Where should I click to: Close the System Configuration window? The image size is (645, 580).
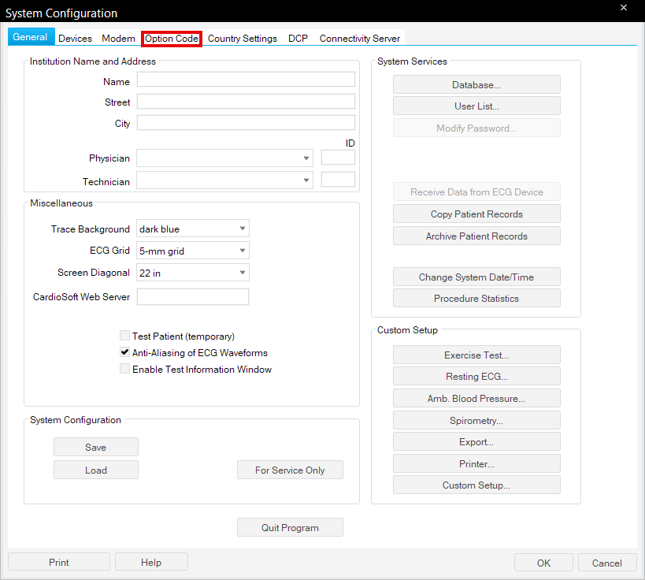pyautogui.click(x=624, y=8)
